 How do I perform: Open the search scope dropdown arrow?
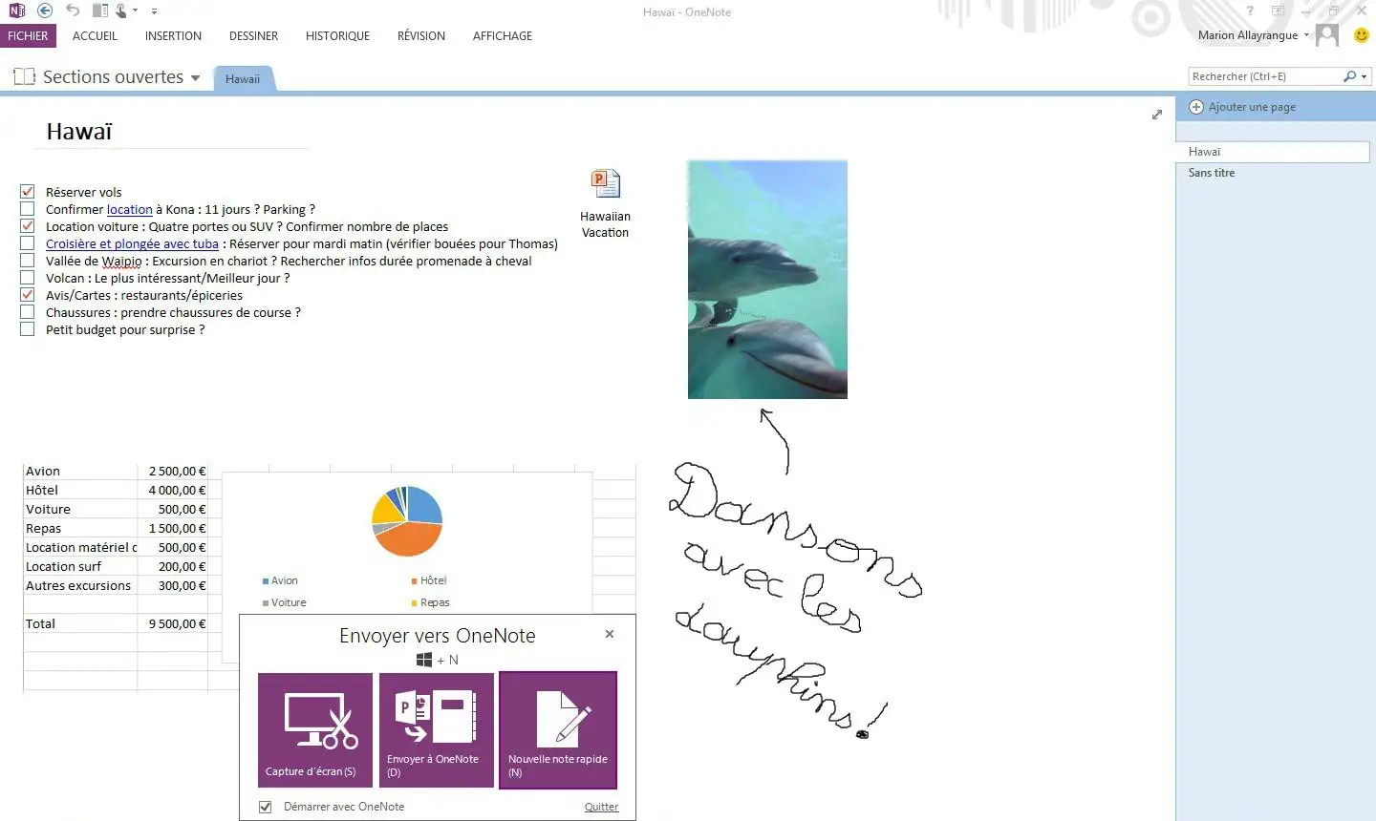(x=1364, y=76)
